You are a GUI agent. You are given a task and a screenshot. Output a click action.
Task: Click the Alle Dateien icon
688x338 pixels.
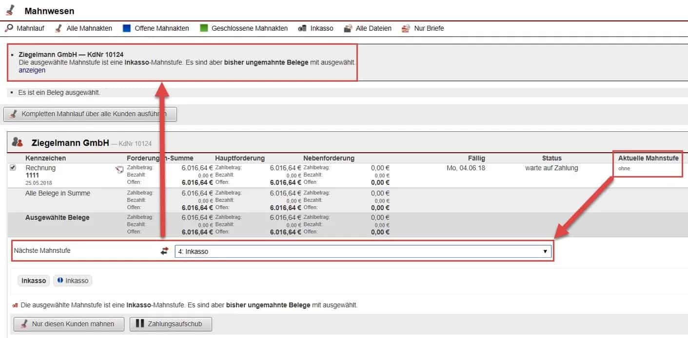(348, 28)
